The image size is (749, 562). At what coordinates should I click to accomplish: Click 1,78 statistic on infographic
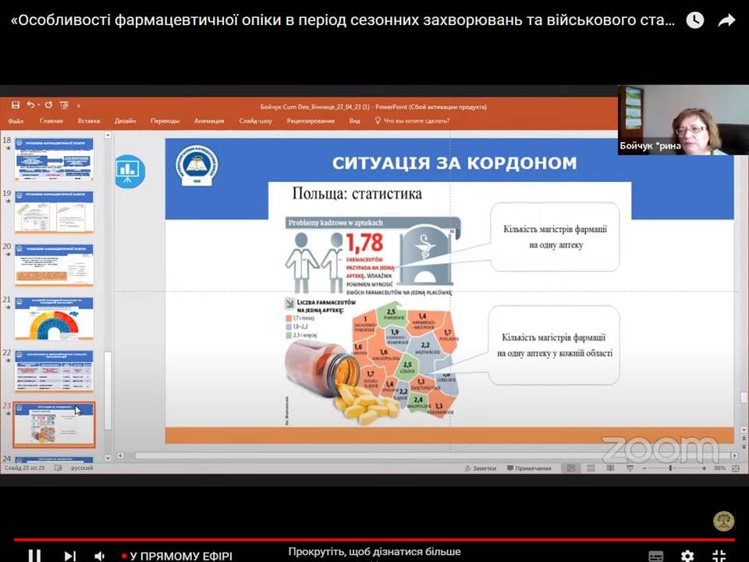pos(364,243)
